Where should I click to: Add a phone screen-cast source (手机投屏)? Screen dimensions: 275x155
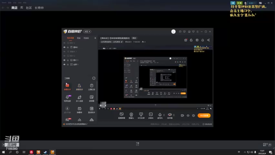[141, 116]
